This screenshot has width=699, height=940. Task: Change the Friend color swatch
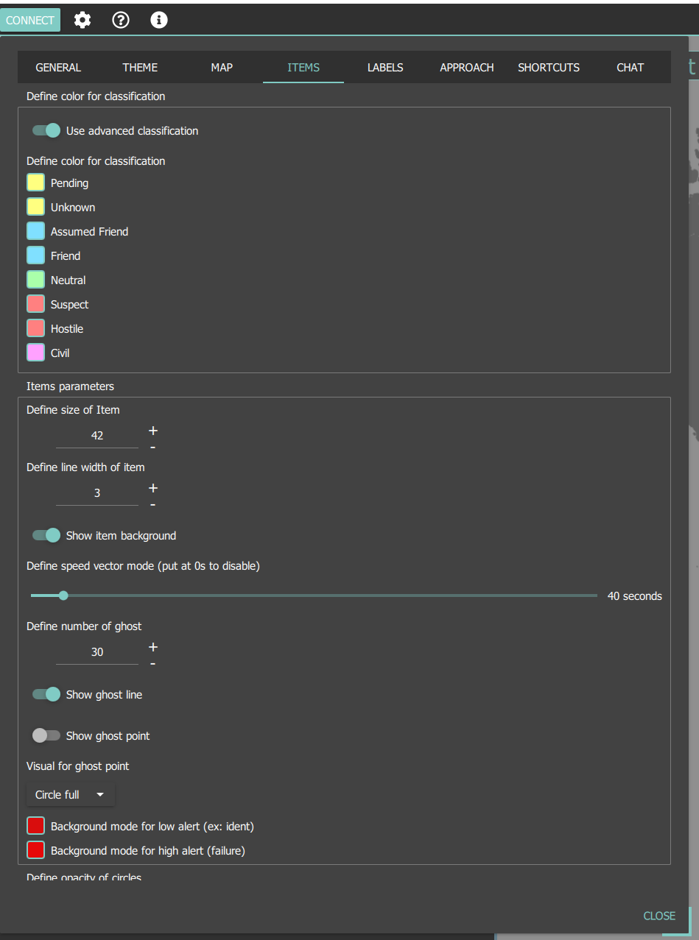pos(35,255)
